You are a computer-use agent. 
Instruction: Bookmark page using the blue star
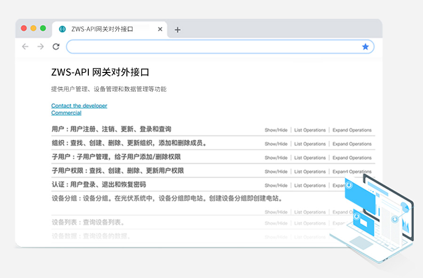click(365, 47)
